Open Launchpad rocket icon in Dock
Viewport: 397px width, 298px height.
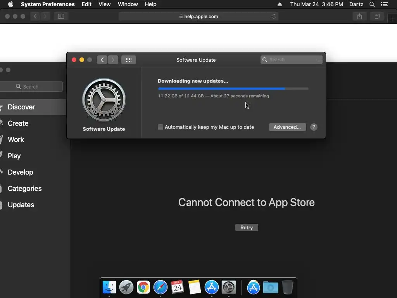[x=126, y=288]
